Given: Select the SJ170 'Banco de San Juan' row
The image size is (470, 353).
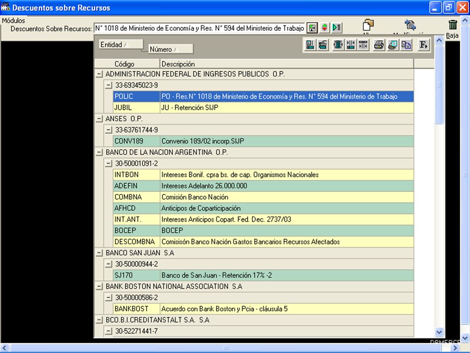Looking at the screenshot, I should [x=263, y=276].
